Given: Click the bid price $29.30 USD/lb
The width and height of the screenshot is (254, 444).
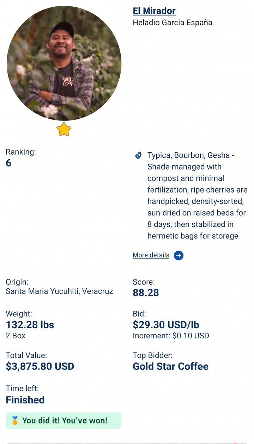Looking at the screenshot, I should (x=166, y=325).
